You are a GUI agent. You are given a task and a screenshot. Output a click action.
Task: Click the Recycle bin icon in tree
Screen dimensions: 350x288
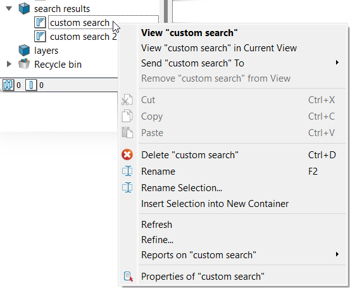pos(24,64)
